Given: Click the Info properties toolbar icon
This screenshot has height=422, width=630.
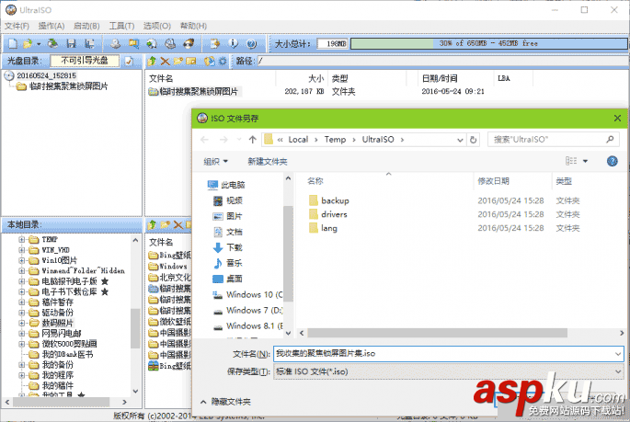Looking at the screenshot, I should 234,43.
